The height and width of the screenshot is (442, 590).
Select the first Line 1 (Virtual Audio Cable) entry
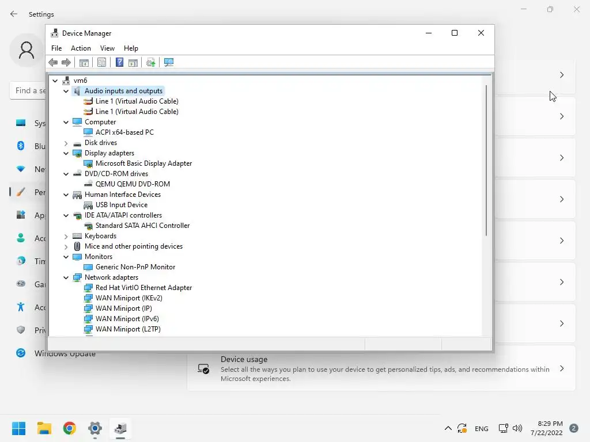137,101
